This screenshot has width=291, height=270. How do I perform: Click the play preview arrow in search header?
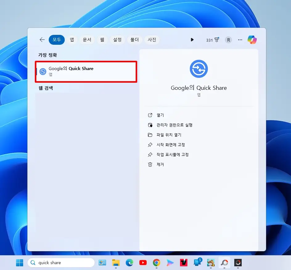[x=192, y=39]
